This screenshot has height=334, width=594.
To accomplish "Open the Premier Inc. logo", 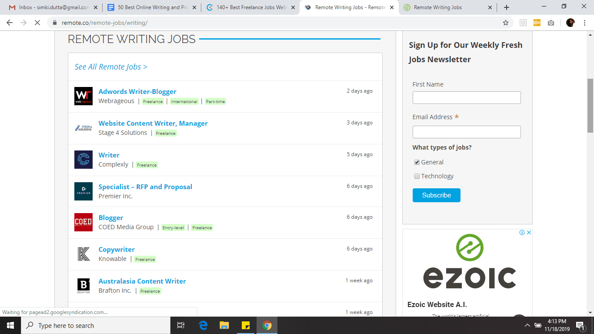I will [x=83, y=191].
